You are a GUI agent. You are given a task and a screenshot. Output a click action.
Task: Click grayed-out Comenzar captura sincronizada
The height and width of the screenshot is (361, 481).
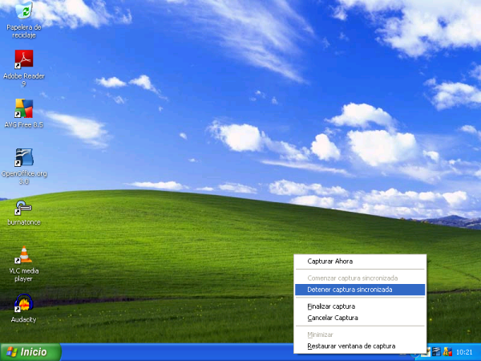pos(352,278)
